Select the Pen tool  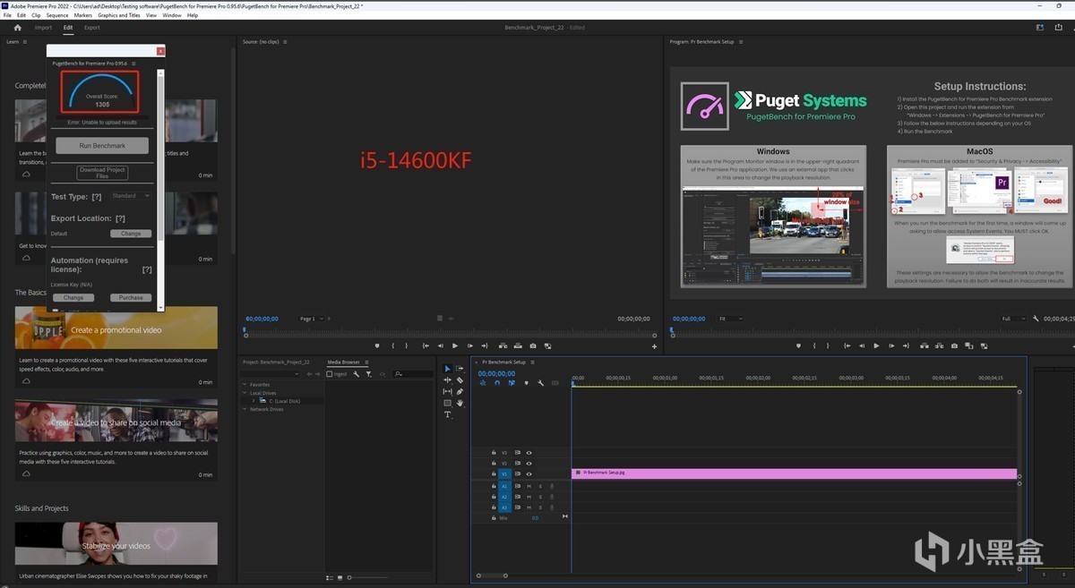460,391
